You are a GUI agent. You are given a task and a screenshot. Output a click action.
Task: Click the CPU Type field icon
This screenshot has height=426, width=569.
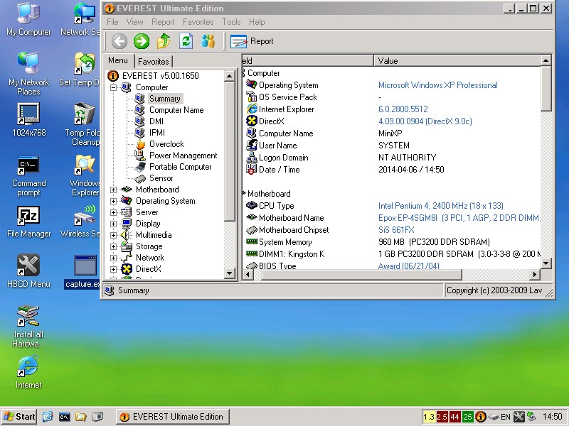pyautogui.click(x=251, y=205)
